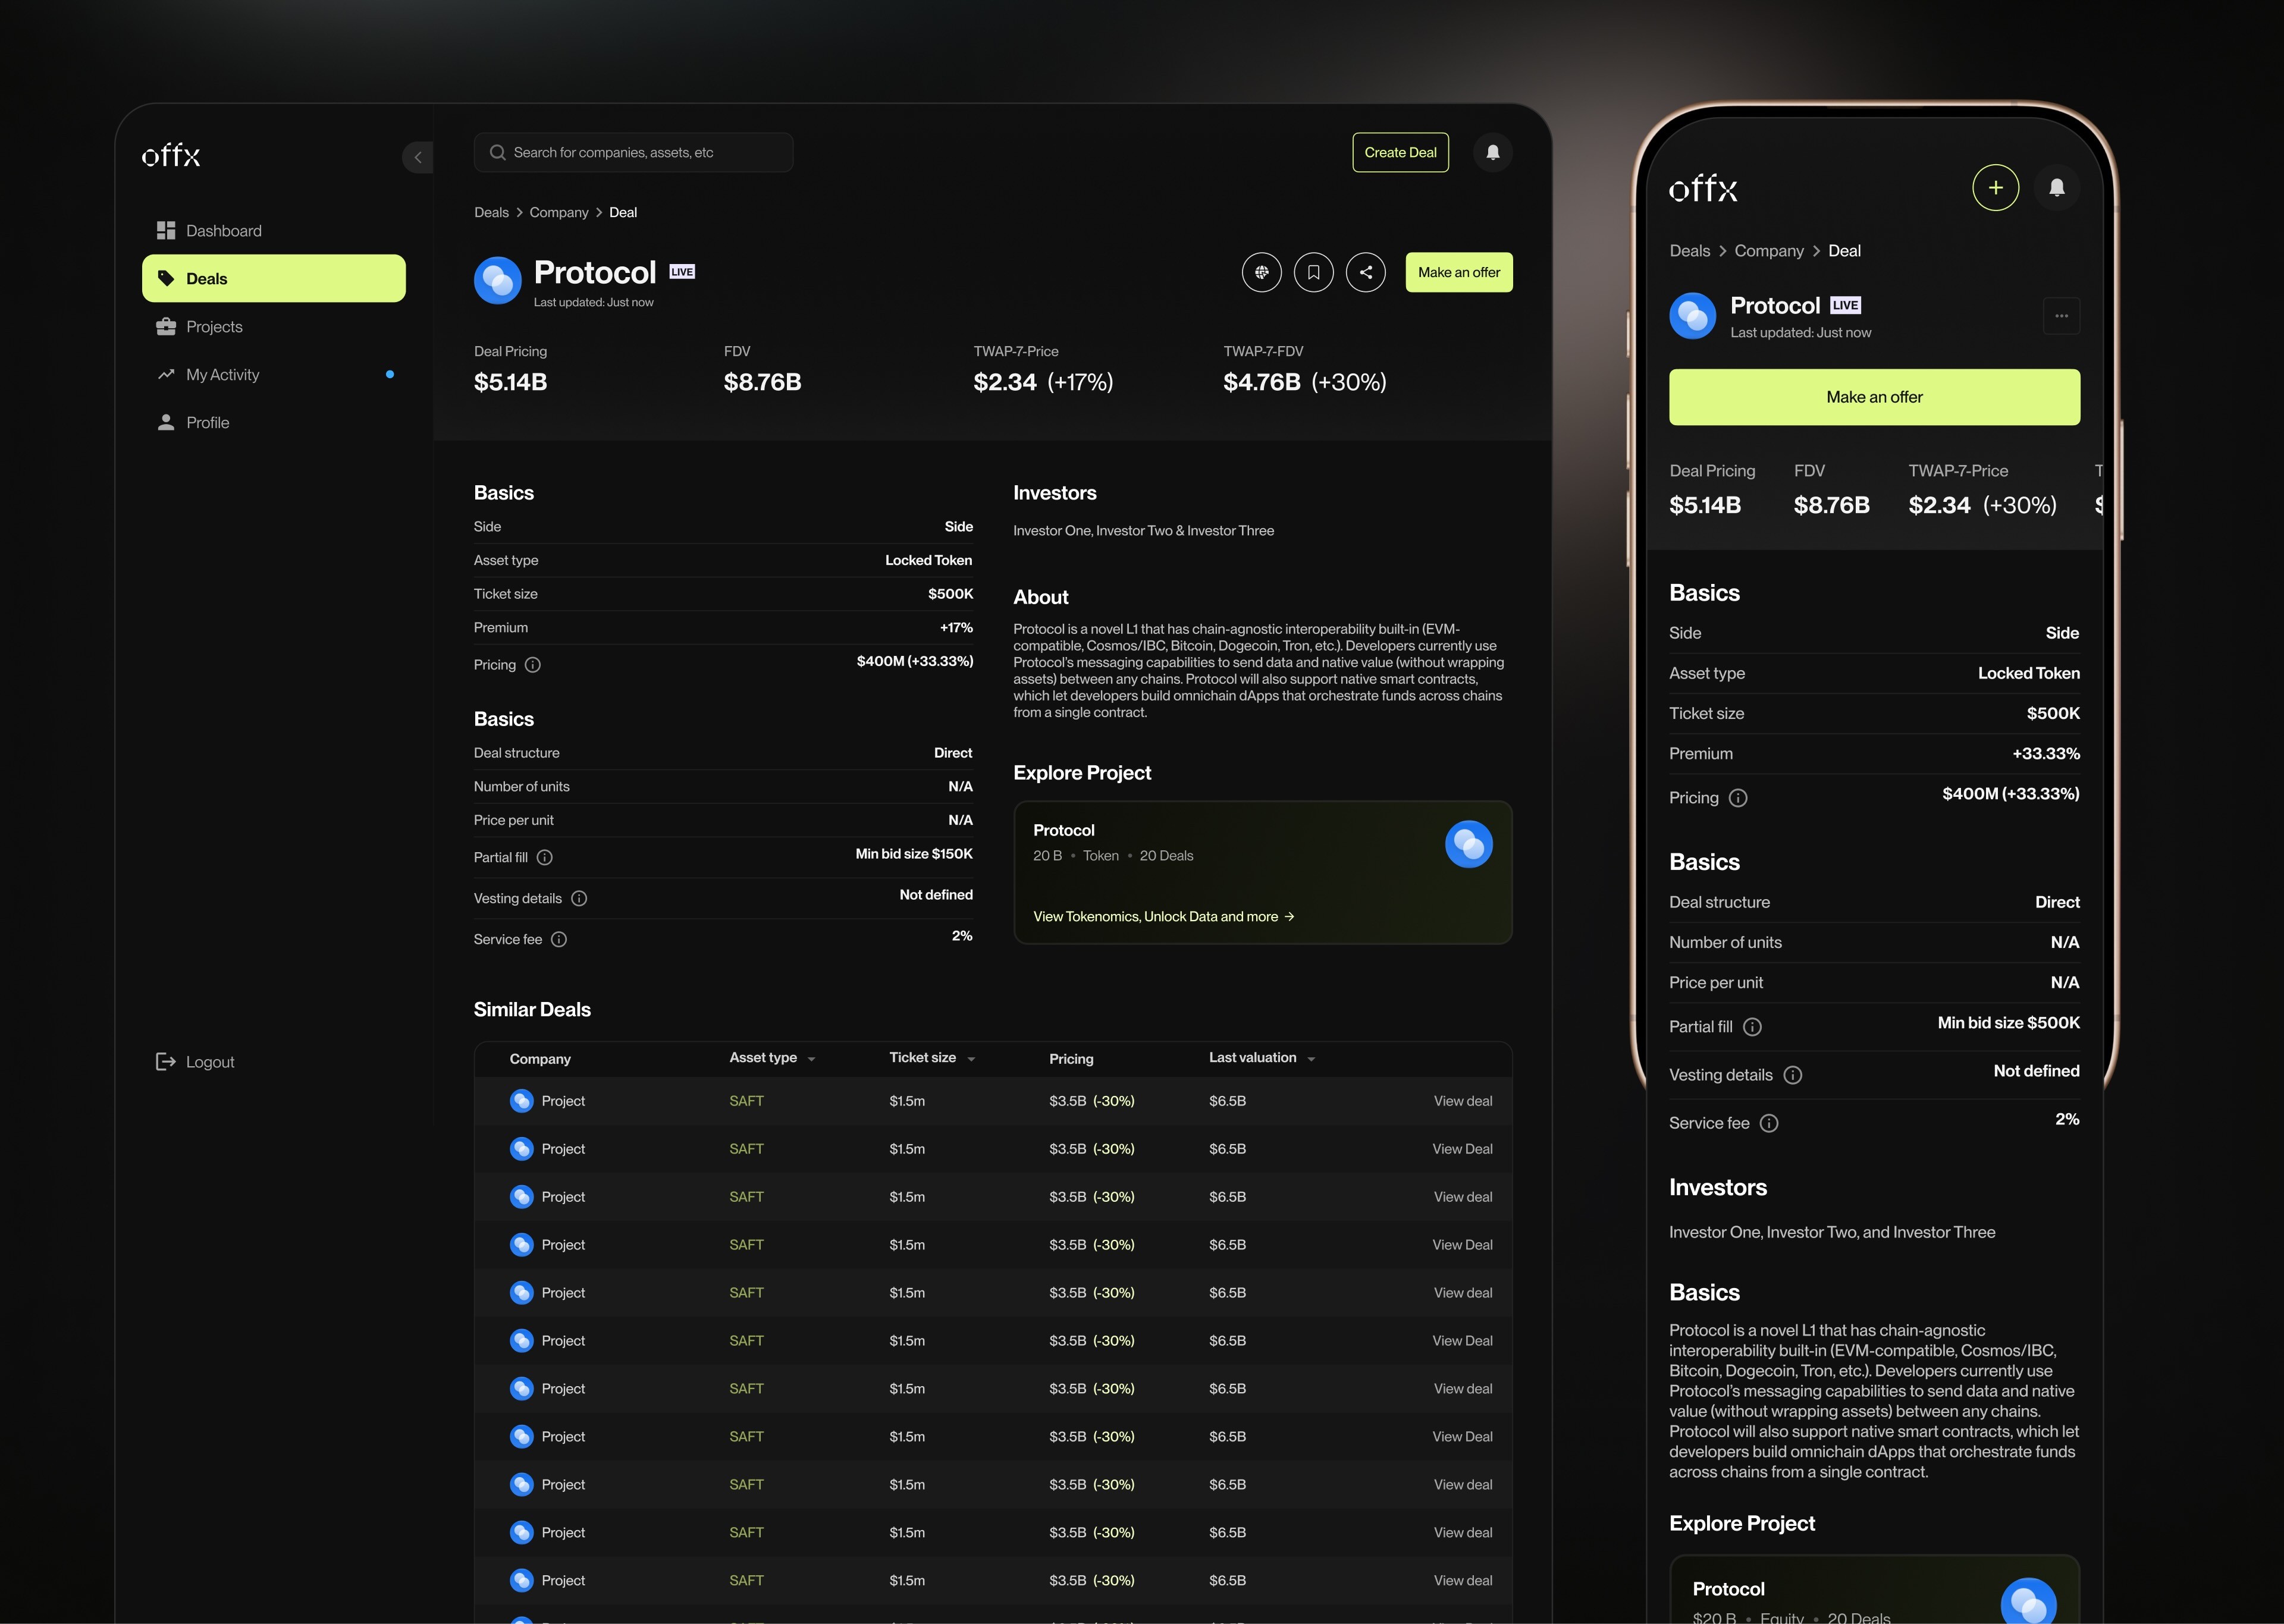2284x1624 pixels.
Task: Bookmark the Protocol deal
Action: [1313, 272]
